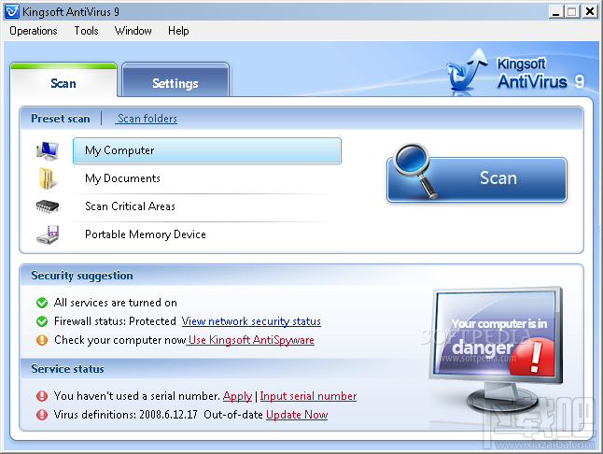Switch to the Settings tab
The image size is (603, 454).
pos(175,80)
